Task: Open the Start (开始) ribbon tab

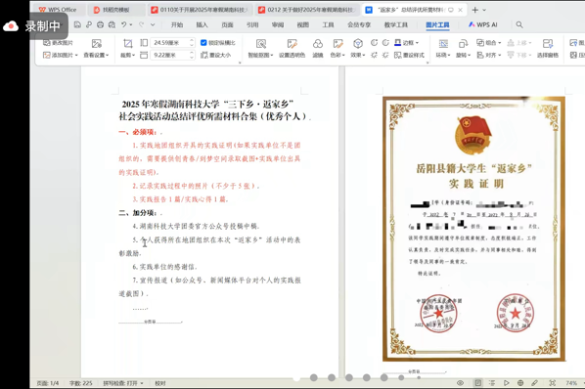Action: [177, 24]
